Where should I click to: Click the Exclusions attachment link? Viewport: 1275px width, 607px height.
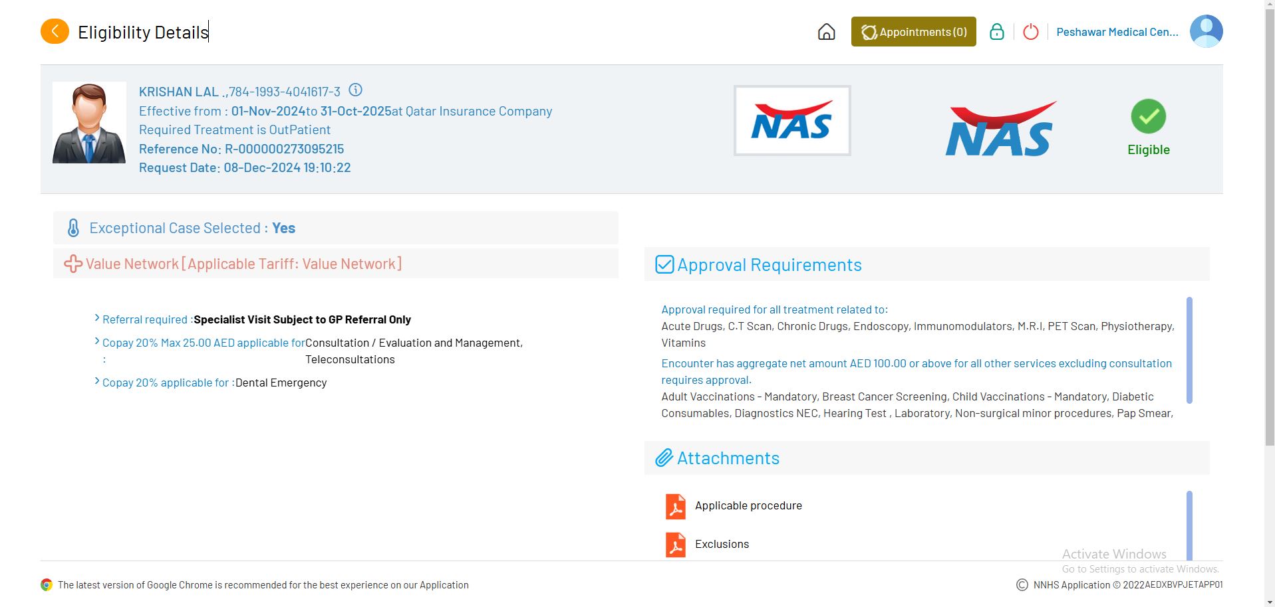[x=722, y=544]
